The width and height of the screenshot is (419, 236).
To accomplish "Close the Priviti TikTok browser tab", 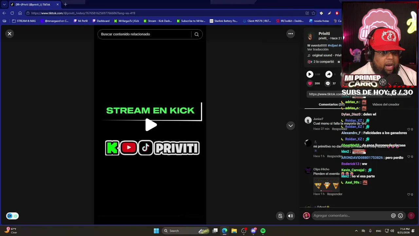I will point(58,5).
